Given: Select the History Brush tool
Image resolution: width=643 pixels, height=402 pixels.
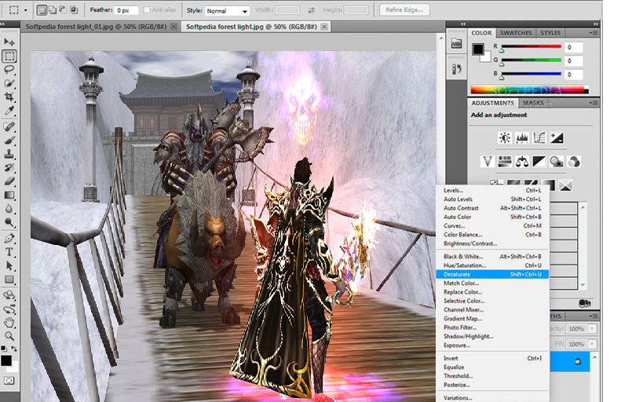Looking at the screenshot, I should click(9, 167).
